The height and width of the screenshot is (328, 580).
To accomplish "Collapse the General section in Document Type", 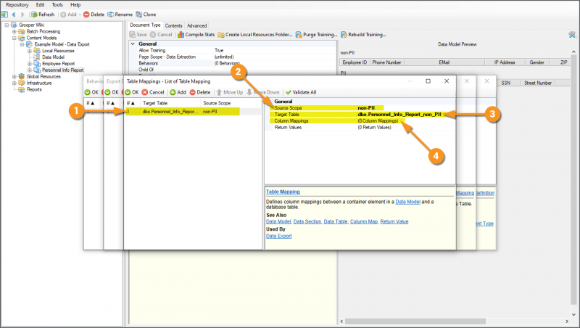I will point(133,44).
